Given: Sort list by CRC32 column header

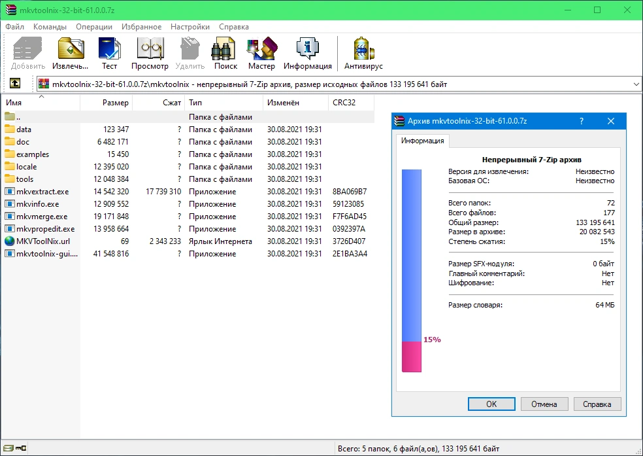Looking at the screenshot, I should 351,103.
